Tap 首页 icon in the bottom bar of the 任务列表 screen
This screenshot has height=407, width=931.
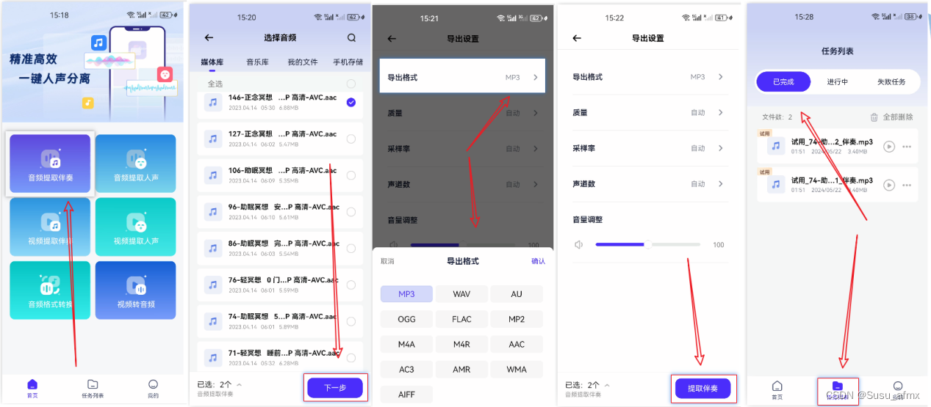click(777, 386)
